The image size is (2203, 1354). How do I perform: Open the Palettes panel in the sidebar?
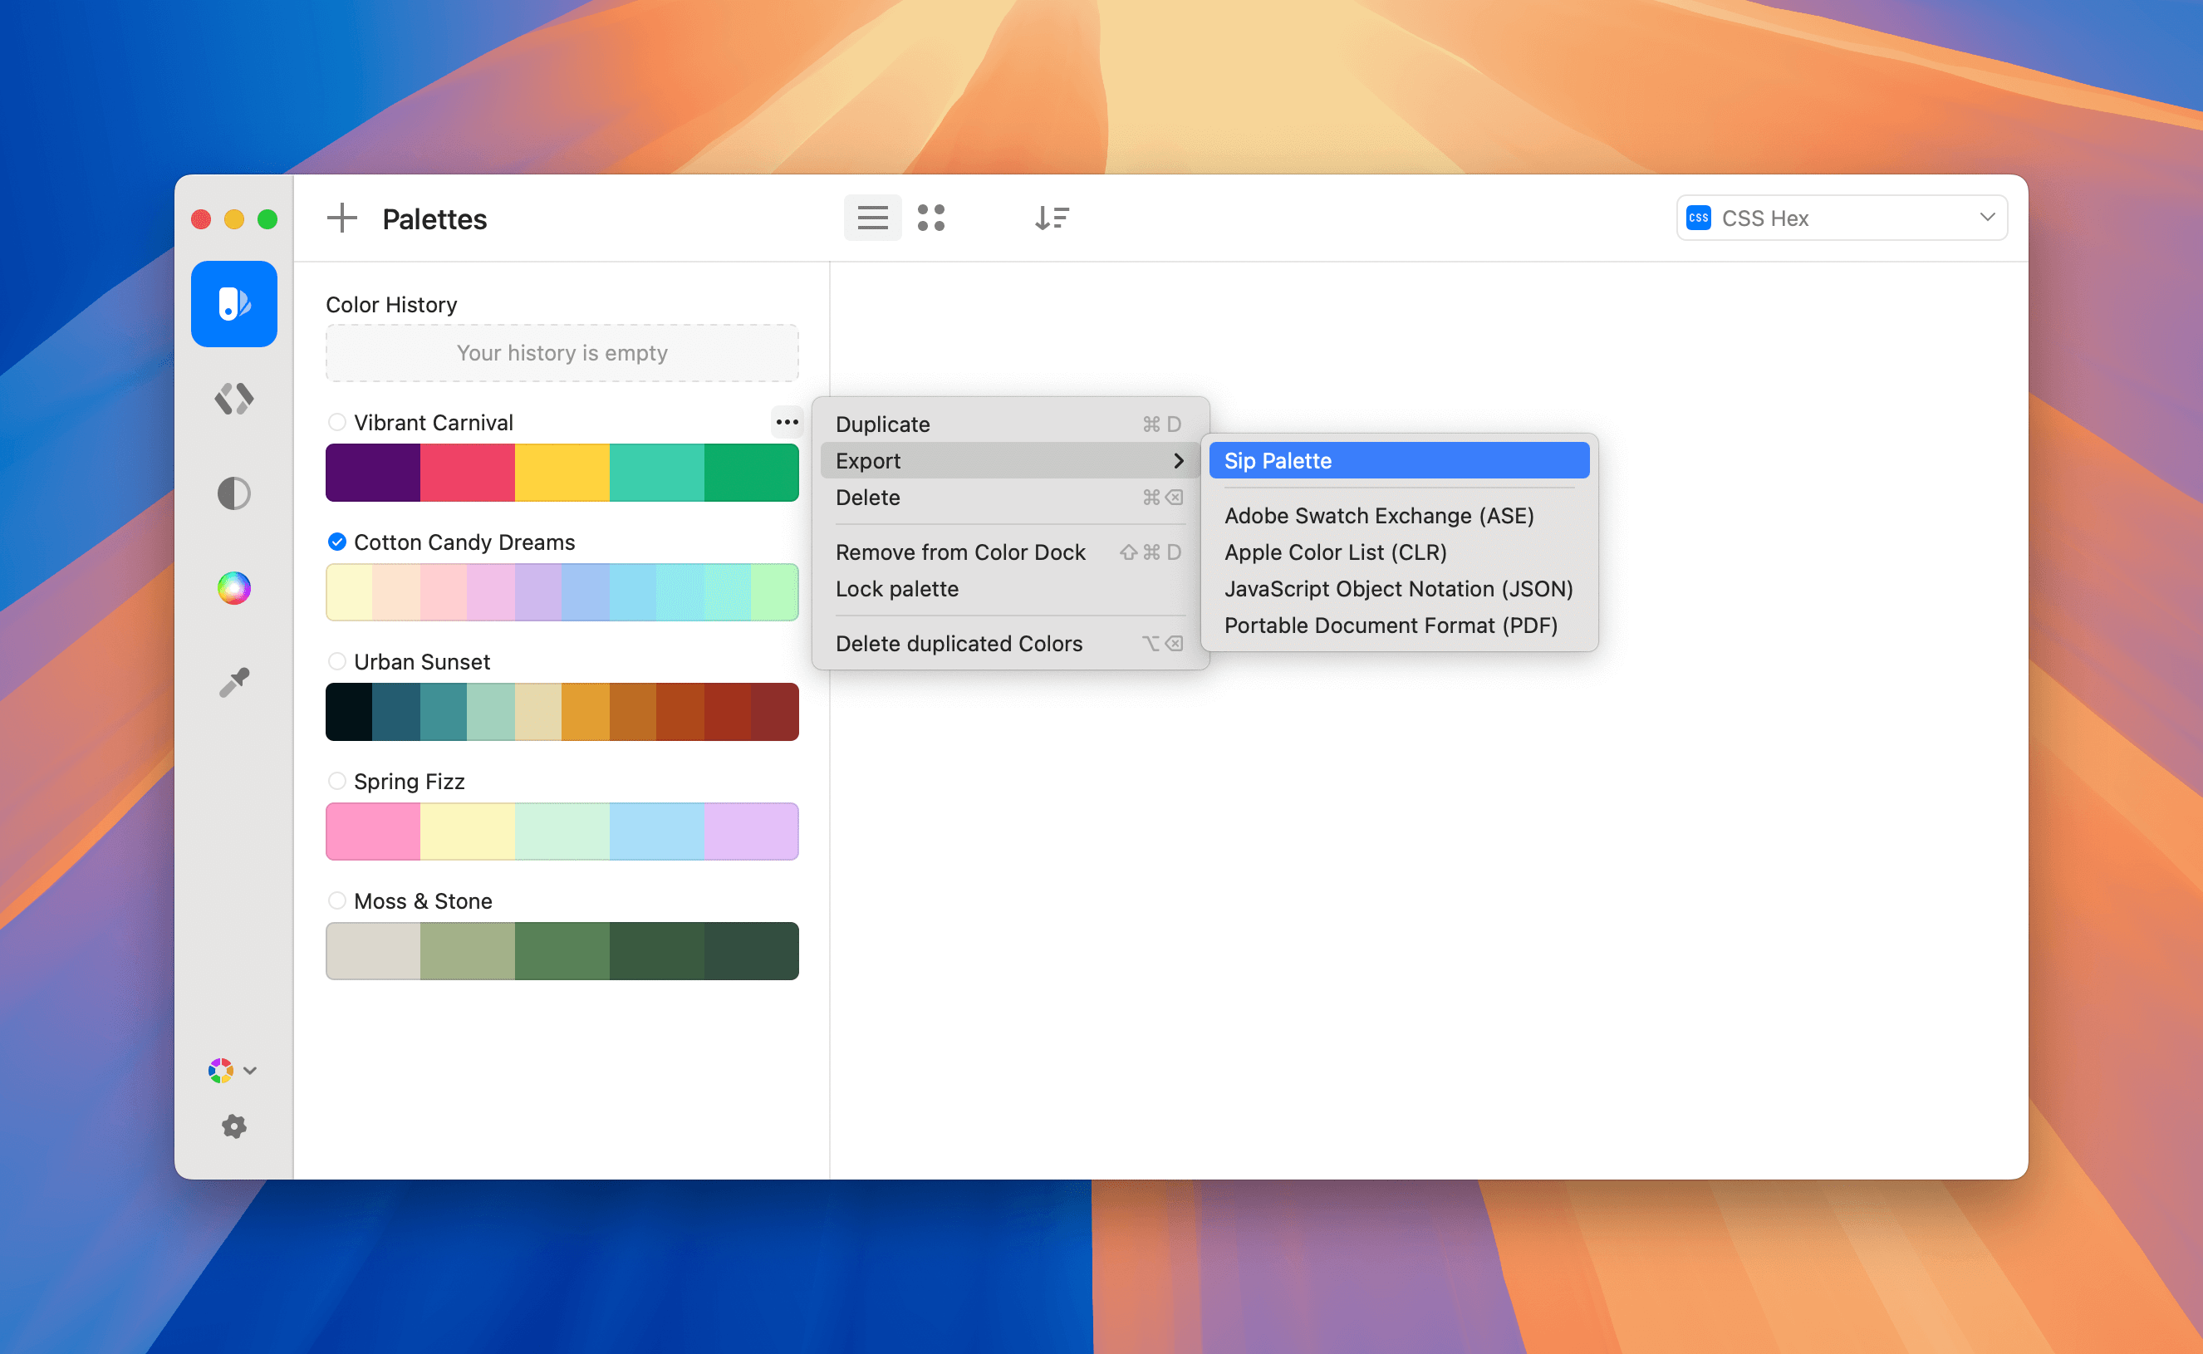click(233, 303)
